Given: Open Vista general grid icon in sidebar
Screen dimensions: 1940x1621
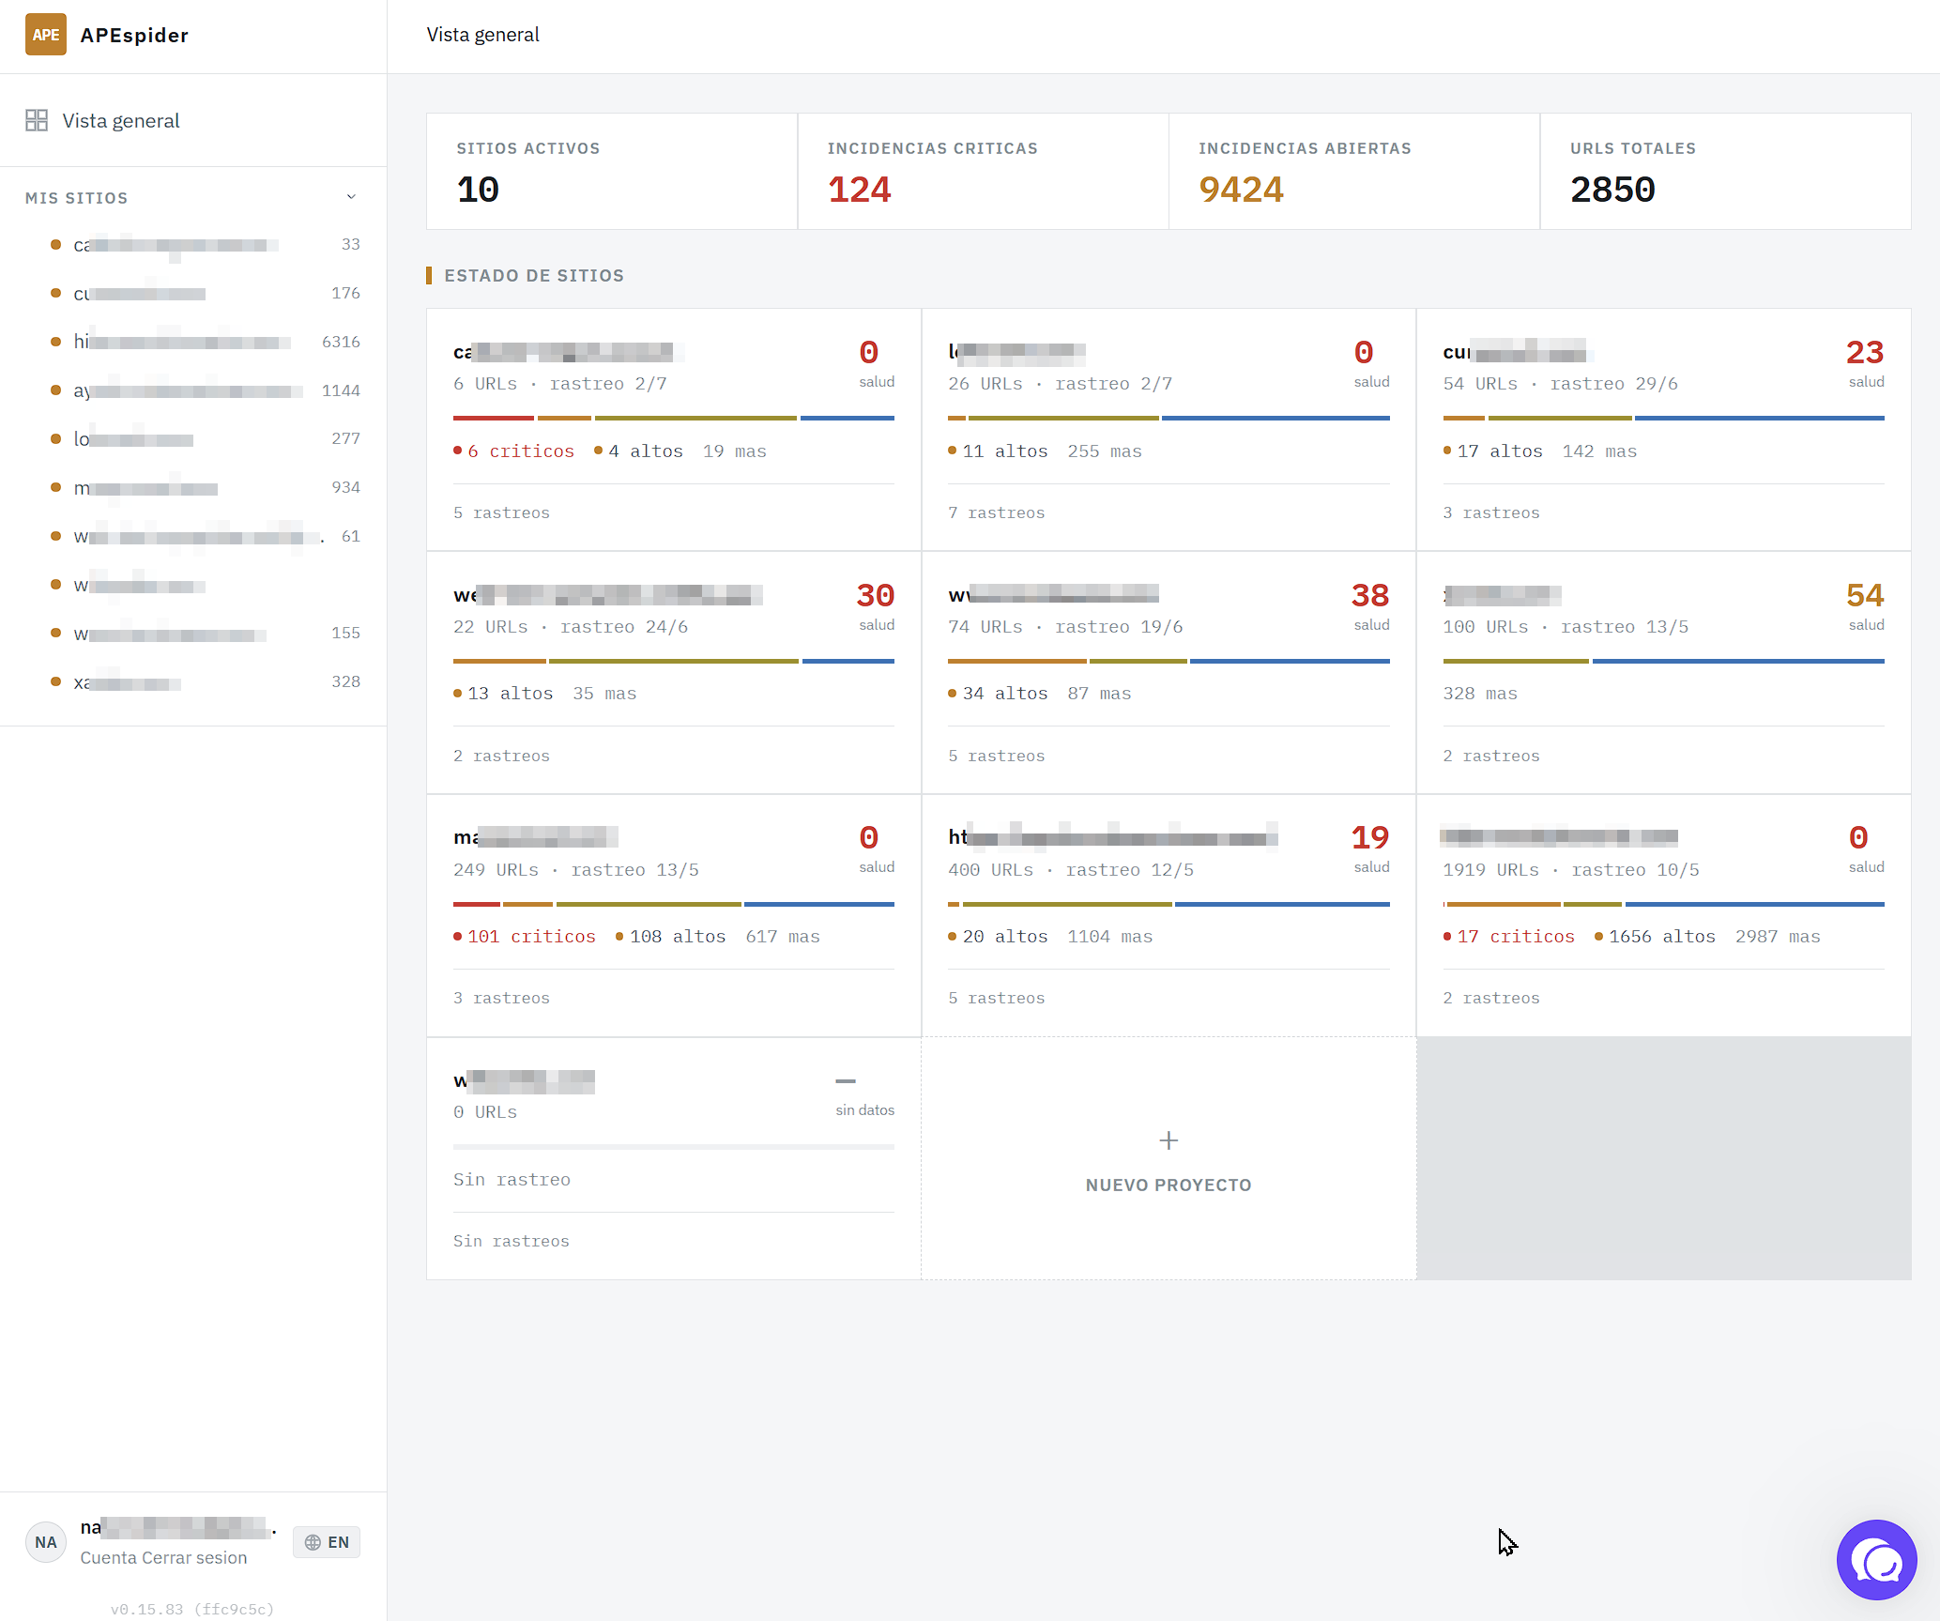Looking at the screenshot, I should pos(37,120).
